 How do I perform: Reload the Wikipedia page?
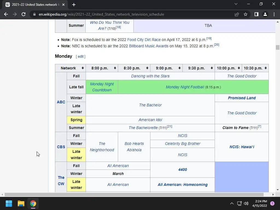(24, 14)
